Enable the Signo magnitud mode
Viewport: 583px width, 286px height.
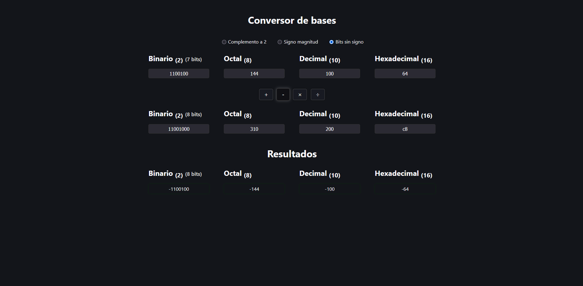coord(279,42)
